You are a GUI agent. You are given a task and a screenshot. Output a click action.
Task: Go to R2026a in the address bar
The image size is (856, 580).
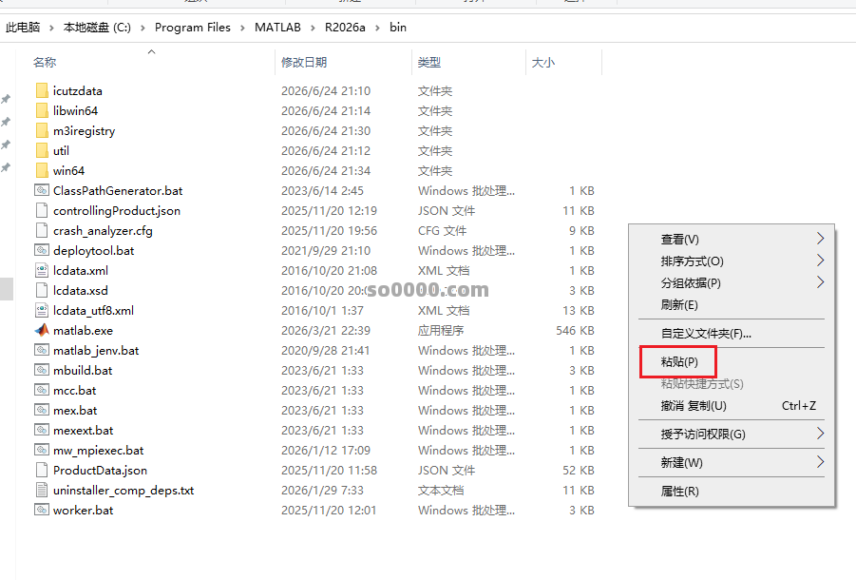tap(345, 28)
